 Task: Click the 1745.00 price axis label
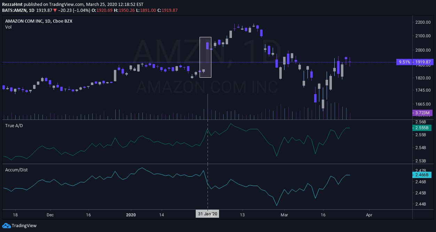[x=423, y=90]
